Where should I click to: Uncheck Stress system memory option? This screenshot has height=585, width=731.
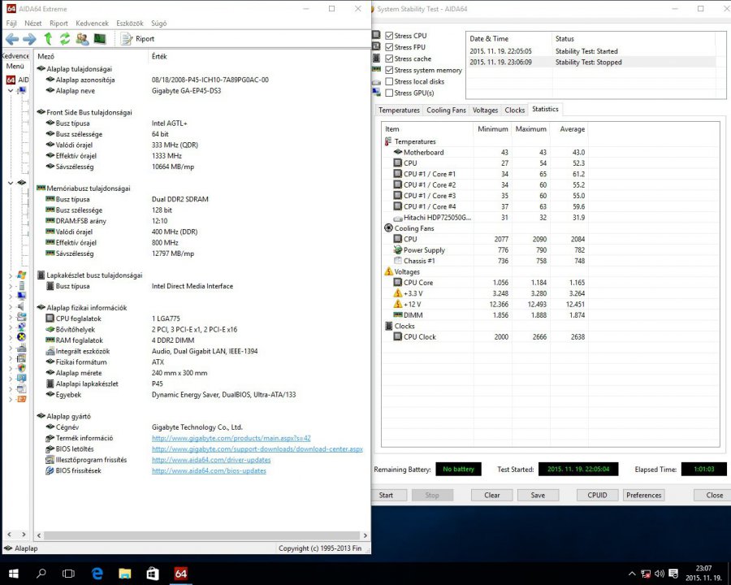click(x=389, y=70)
